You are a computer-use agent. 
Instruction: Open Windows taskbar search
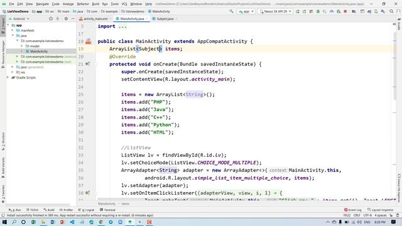(x=14, y=222)
